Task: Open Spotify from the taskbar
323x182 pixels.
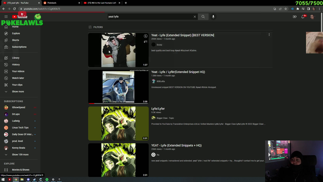Action: pyautogui.click(x=47, y=179)
